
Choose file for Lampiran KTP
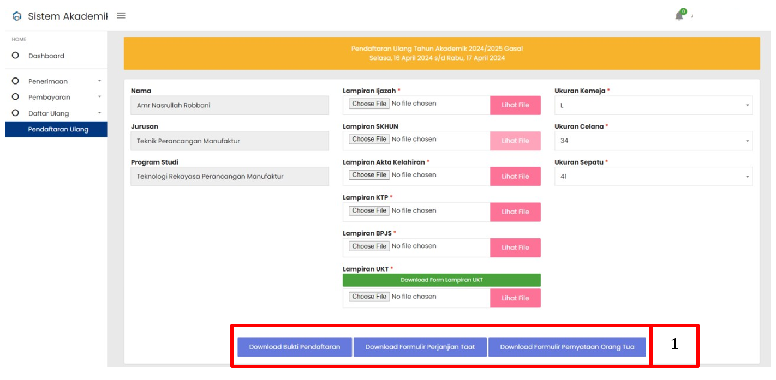[x=369, y=210]
